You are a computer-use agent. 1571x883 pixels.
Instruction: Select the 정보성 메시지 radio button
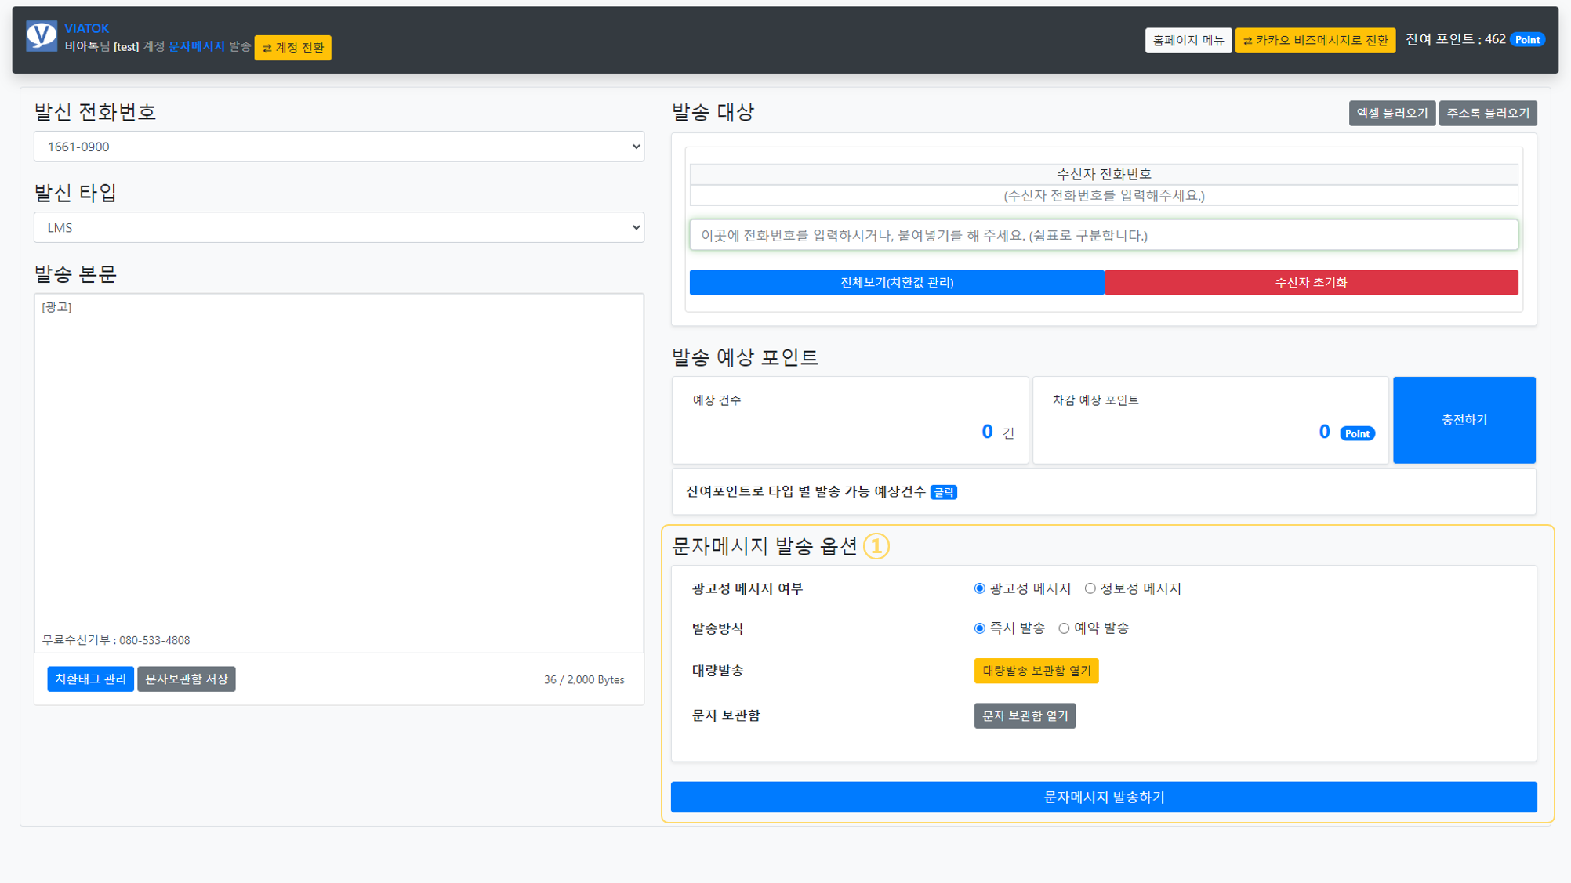click(1090, 588)
